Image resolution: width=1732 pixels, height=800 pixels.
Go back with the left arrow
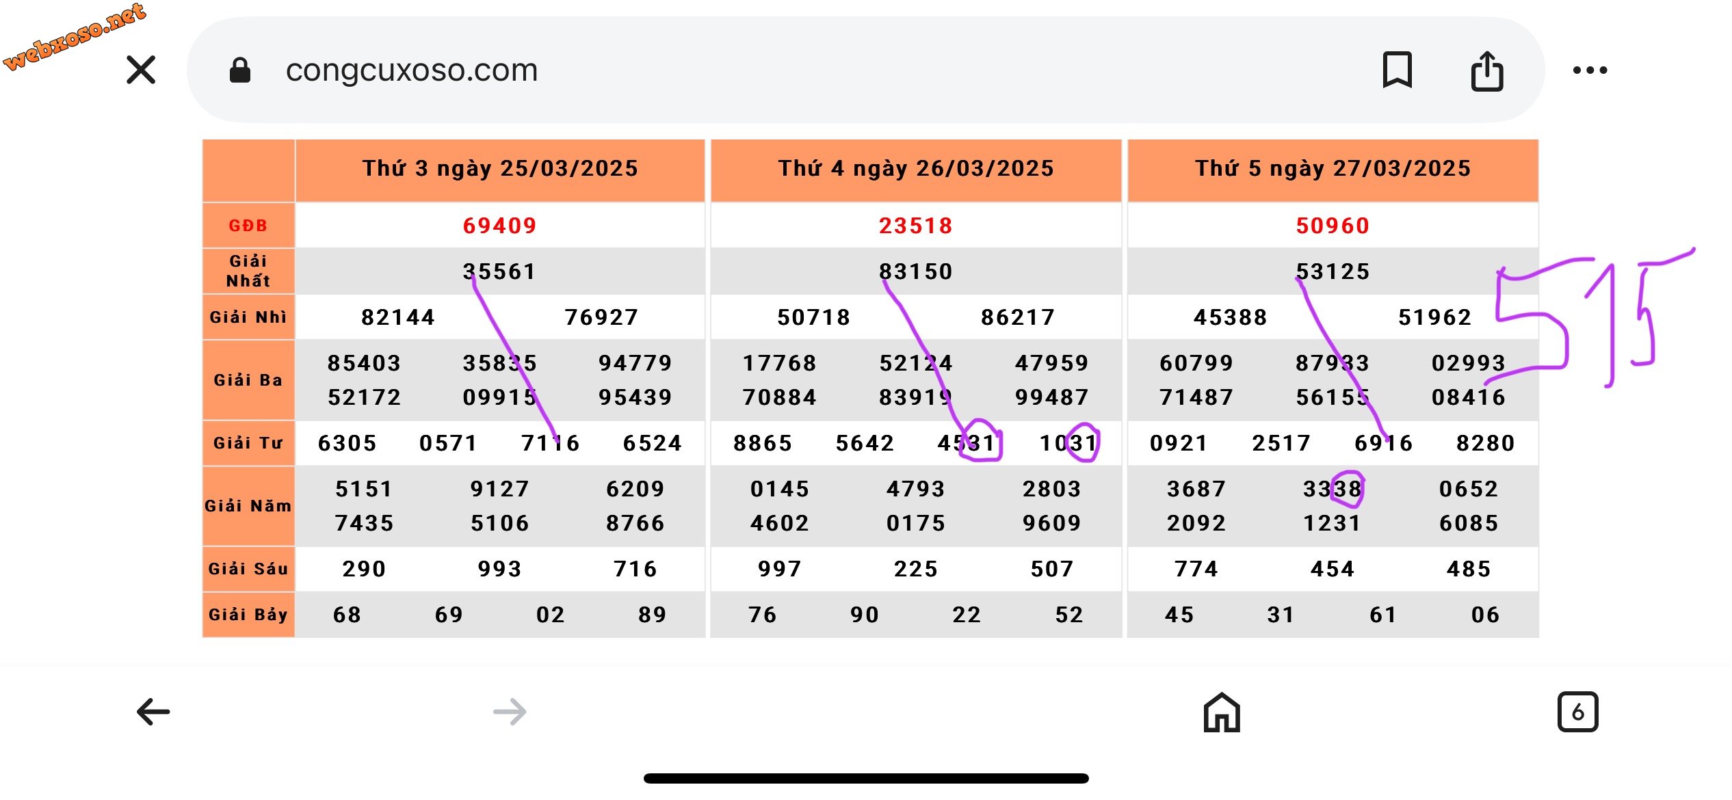tap(153, 712)
